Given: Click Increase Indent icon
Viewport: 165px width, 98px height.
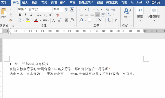Looking at the screenshot, I should coord(113,9).
